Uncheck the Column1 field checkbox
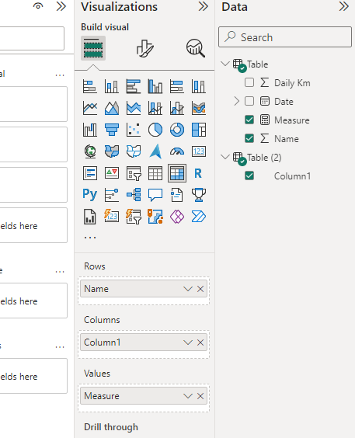Screen dimensions: 355x438 [249, 176]
